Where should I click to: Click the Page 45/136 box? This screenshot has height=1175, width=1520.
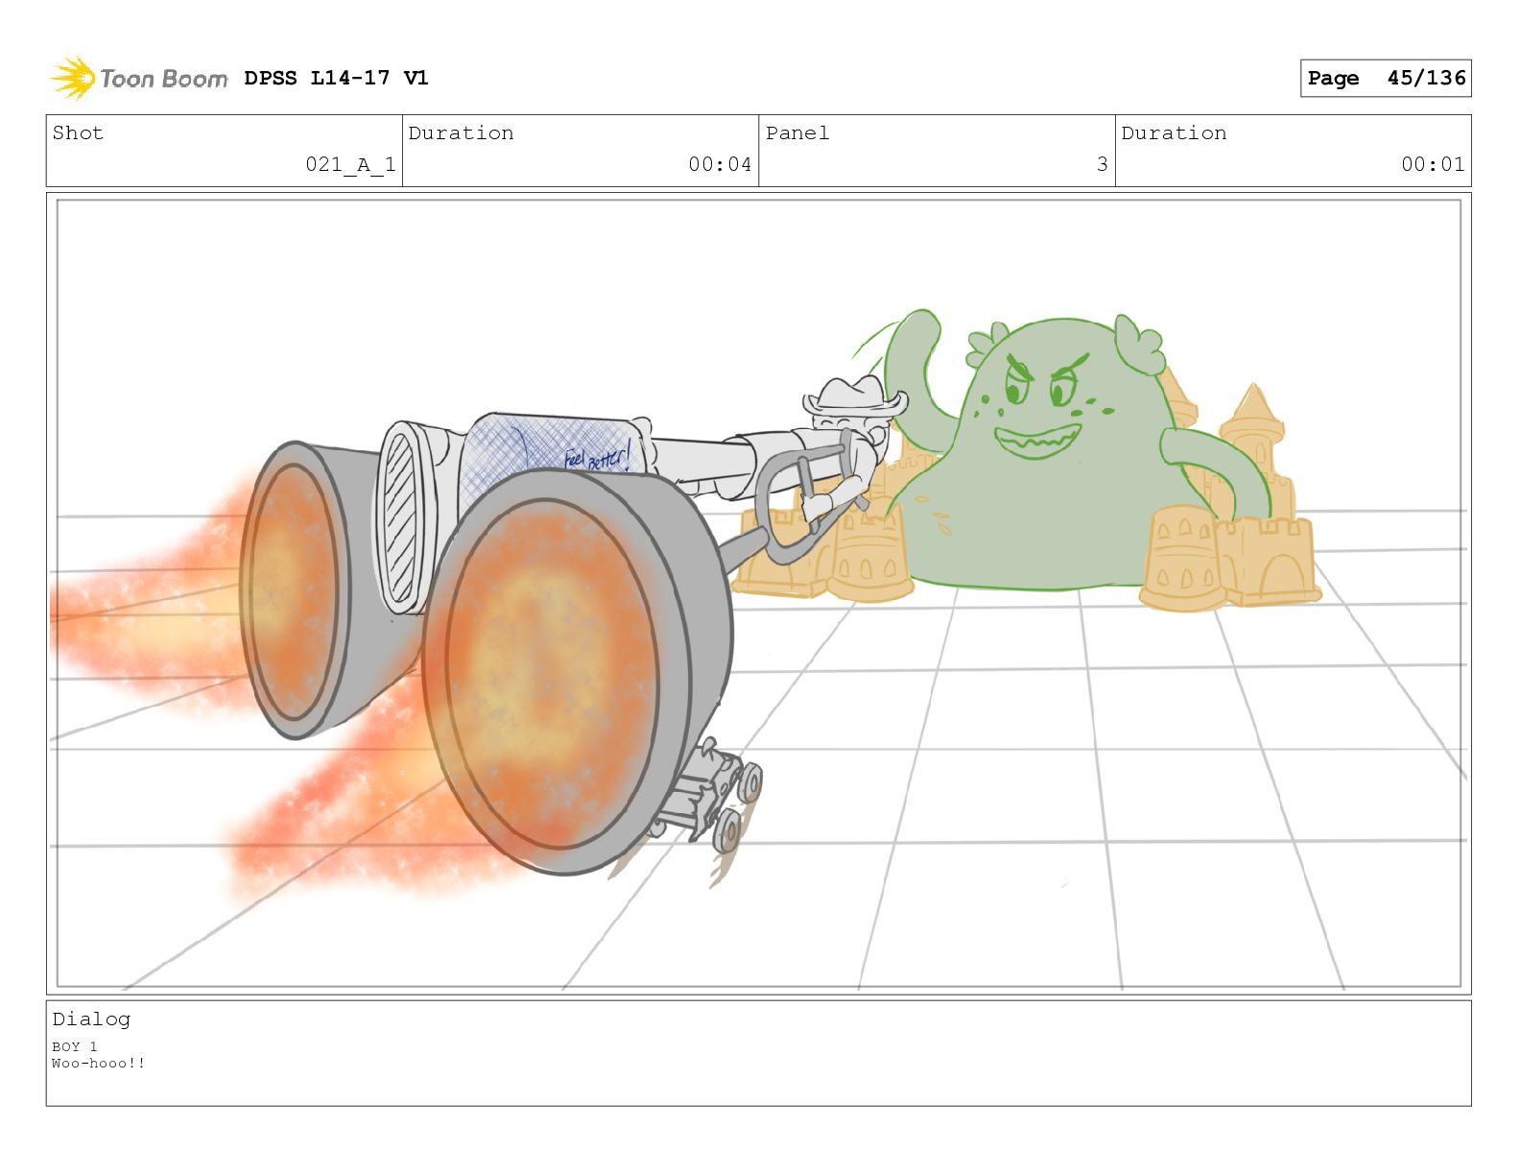[1385, 78]
